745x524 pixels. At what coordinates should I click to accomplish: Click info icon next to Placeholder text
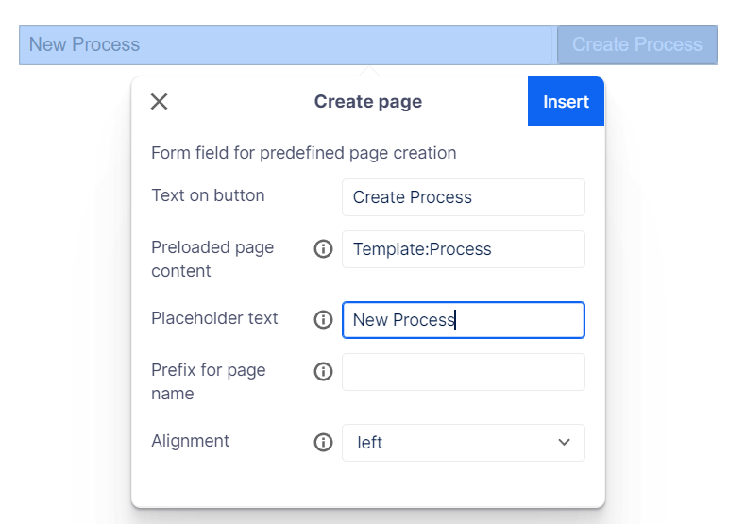(323, 320)
